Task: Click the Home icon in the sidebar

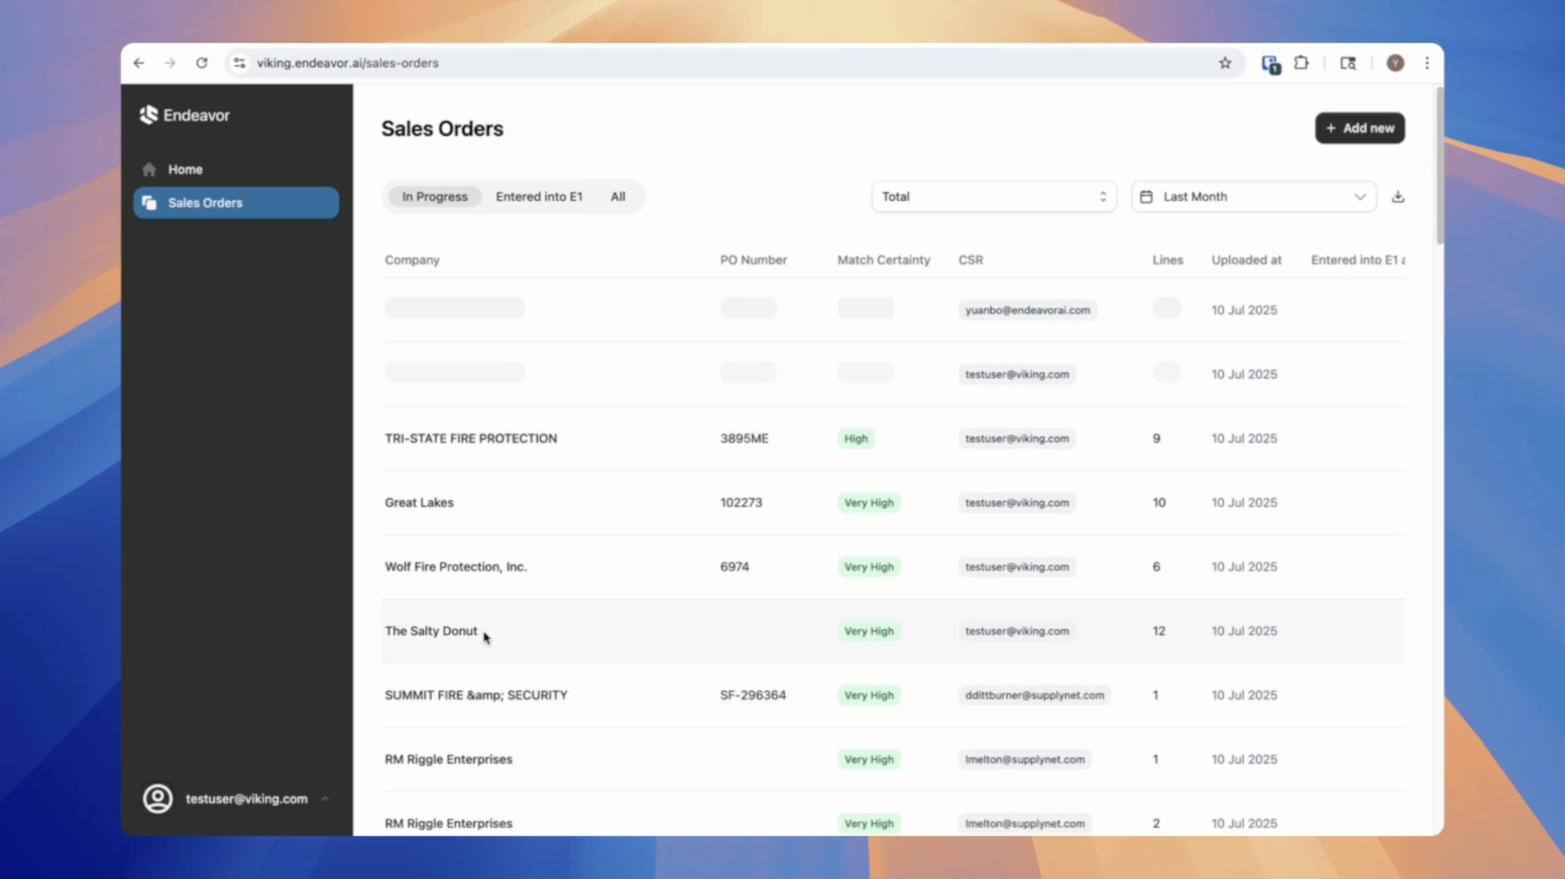Action: click(x=149, y=170)
